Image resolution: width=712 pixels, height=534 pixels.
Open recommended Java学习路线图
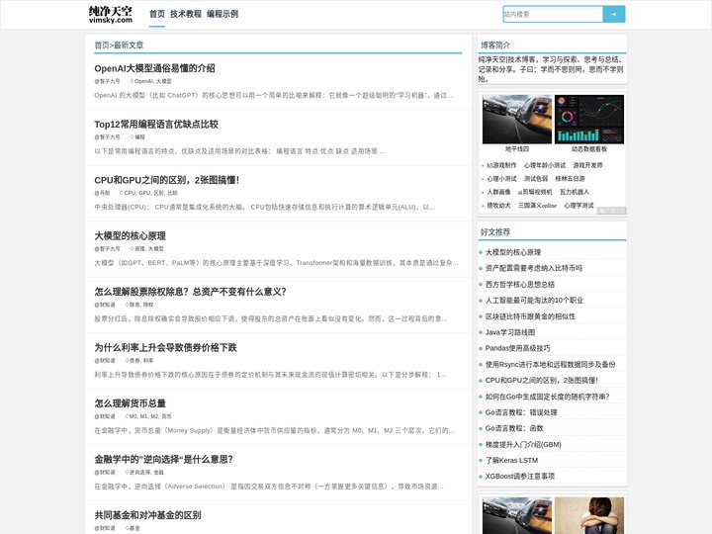click(x=510, y=332)
